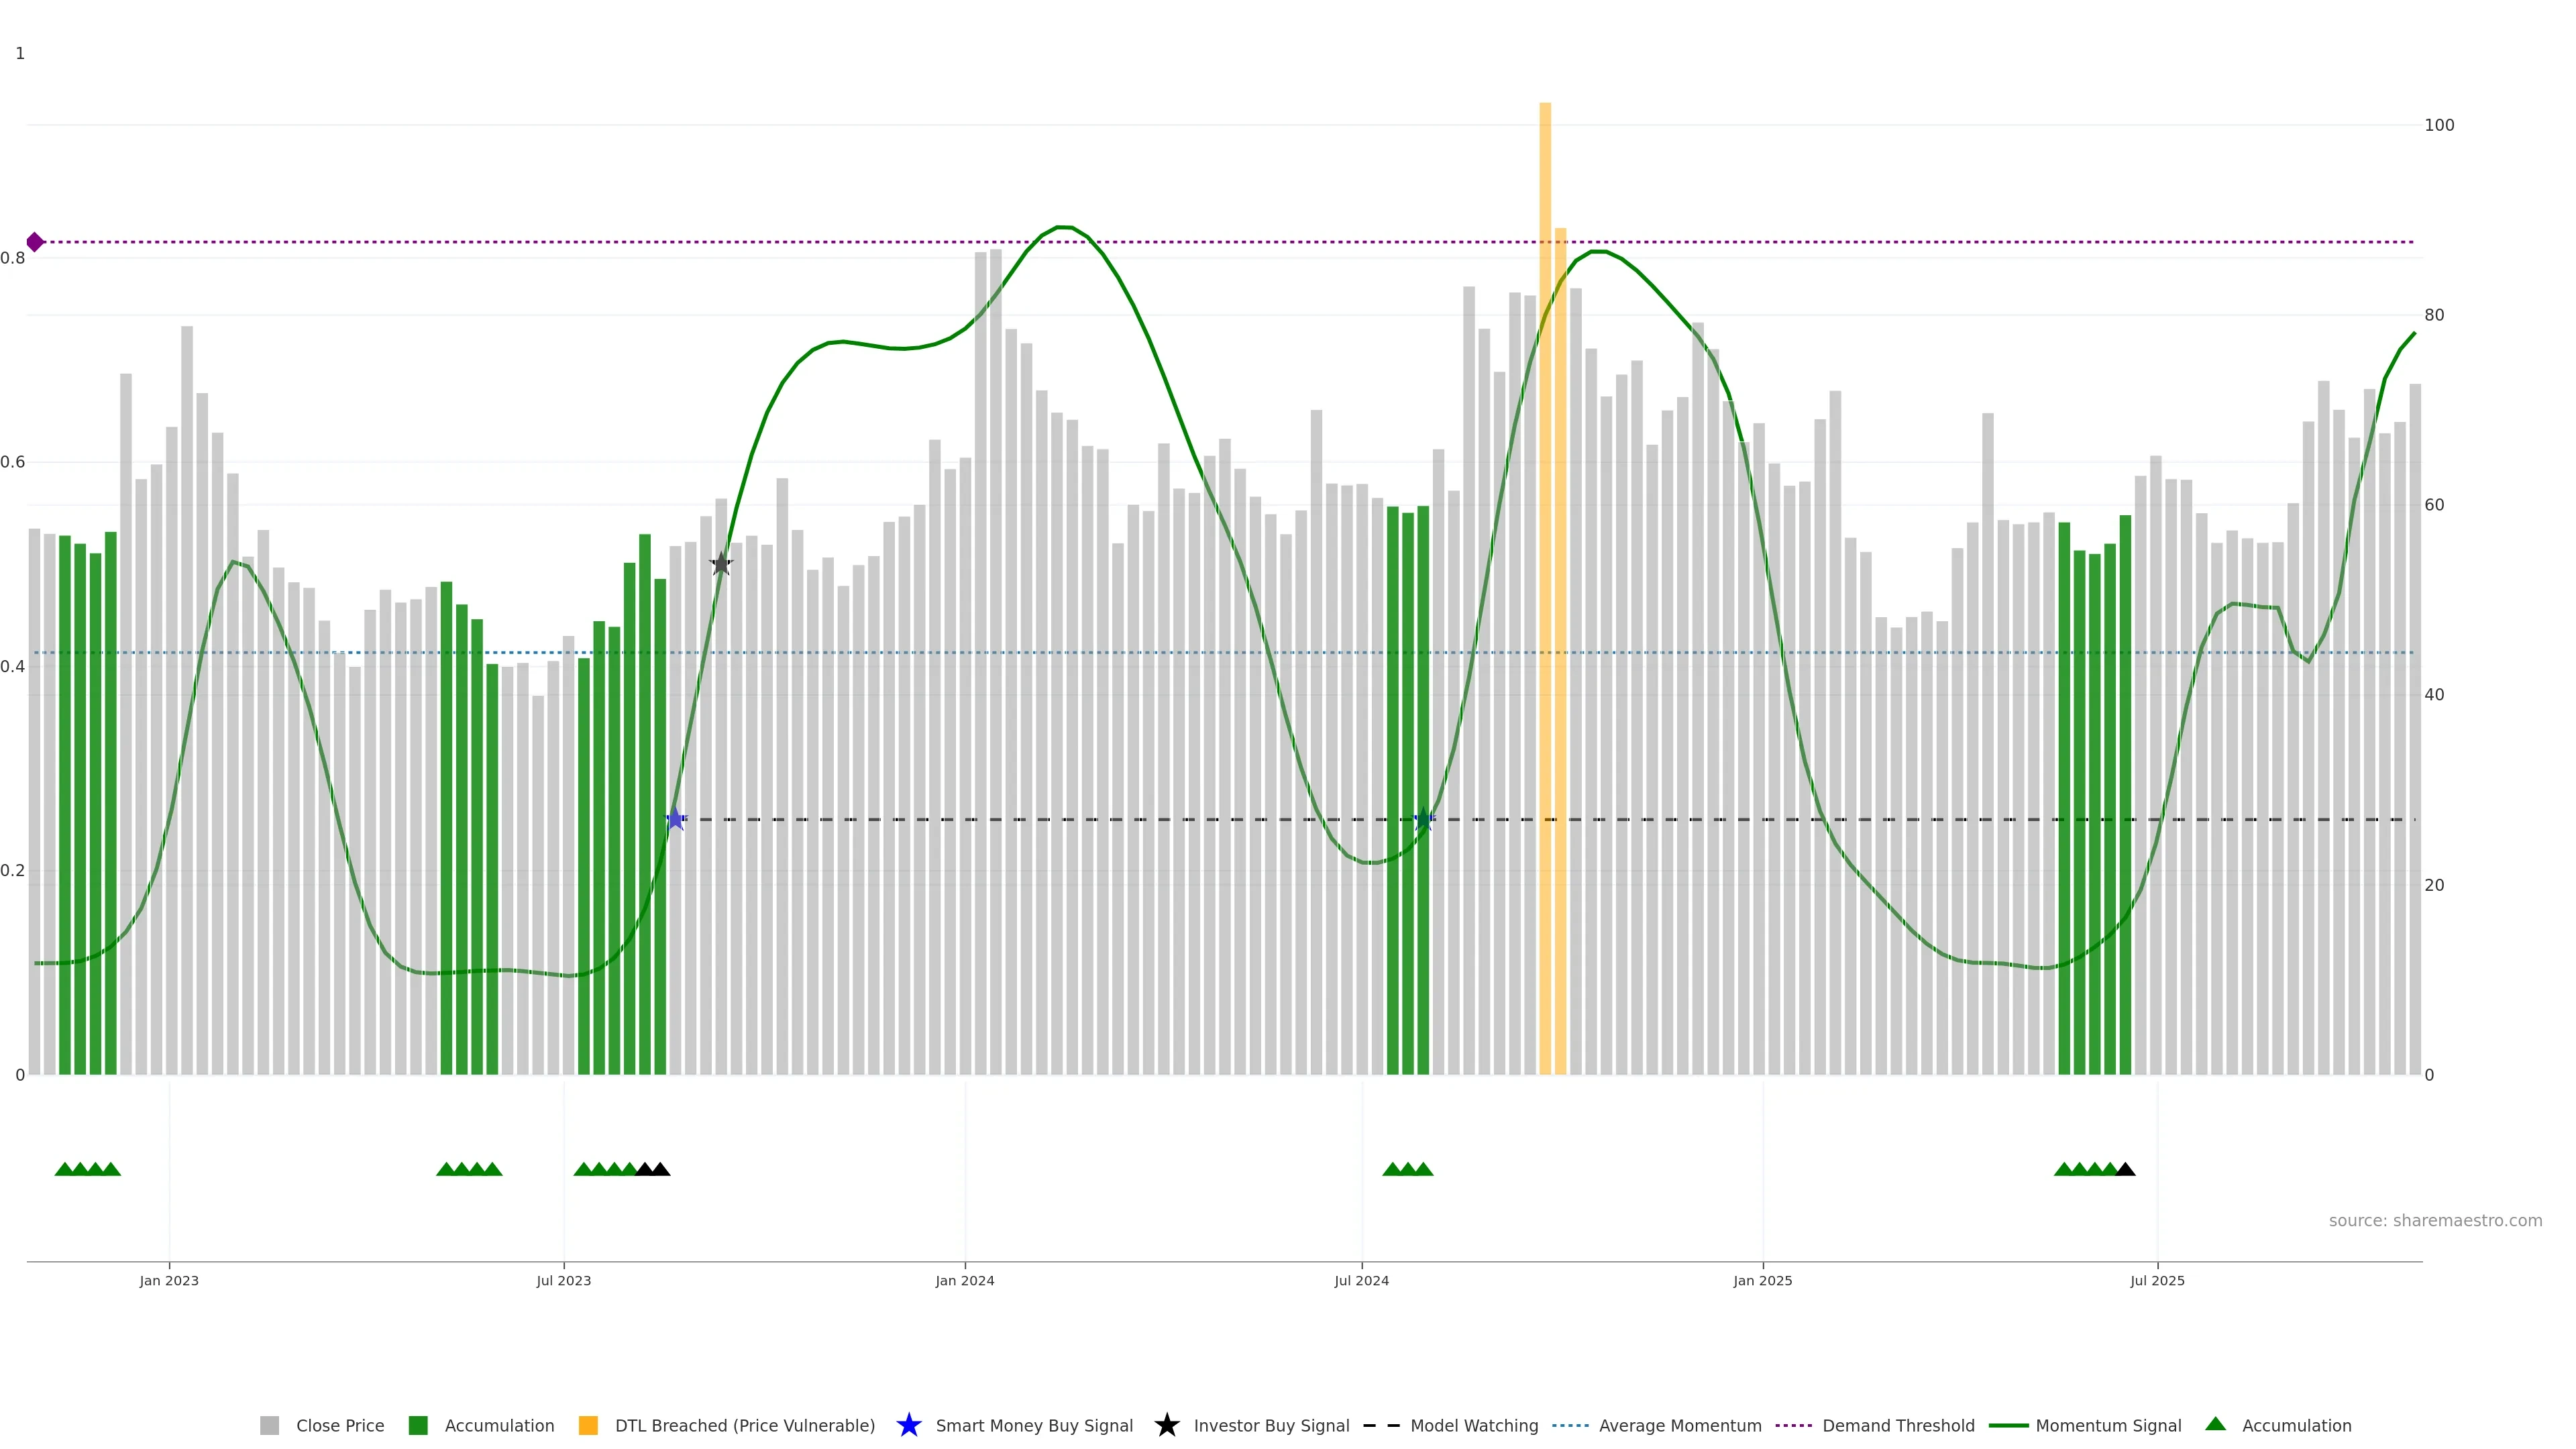The height and width of the screenshot is (1449, 2576).
Task: Click the black star marker on the chart
Action: 721,564
